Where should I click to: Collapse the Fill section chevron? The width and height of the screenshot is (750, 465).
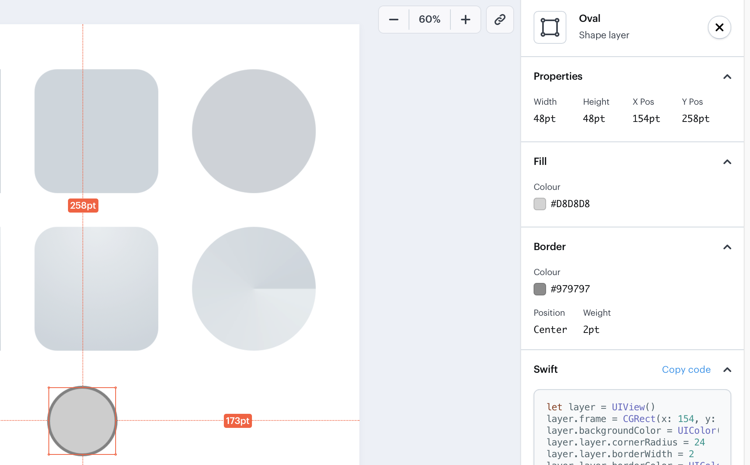pos(727,162)
